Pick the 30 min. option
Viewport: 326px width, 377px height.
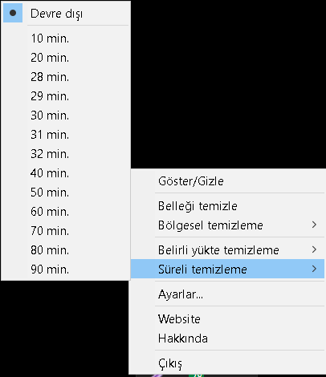click(x=66, y=116)
